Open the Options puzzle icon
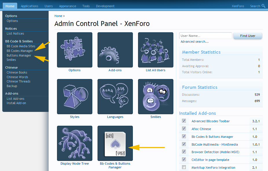 coord(75,50)
